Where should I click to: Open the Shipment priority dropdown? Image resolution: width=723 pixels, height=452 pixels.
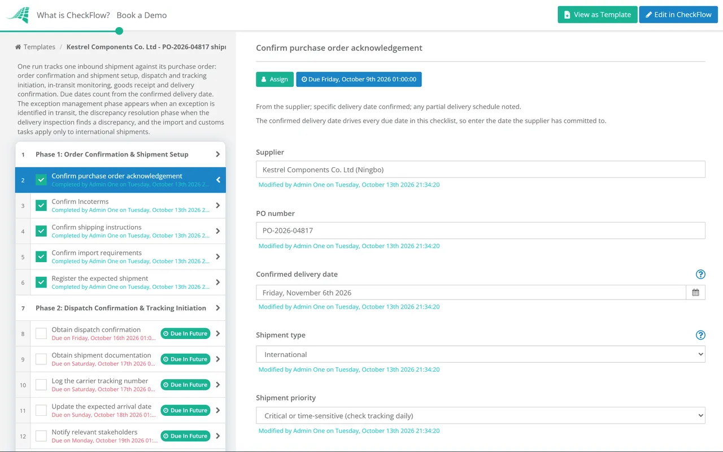(481, 416)
